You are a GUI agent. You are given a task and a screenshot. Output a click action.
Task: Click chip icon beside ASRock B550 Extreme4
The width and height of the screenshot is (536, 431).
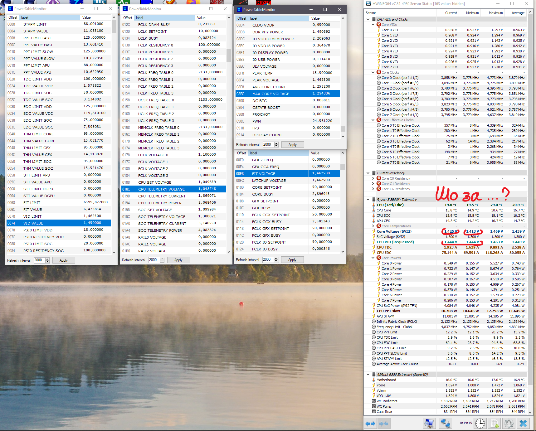(373, 375)
